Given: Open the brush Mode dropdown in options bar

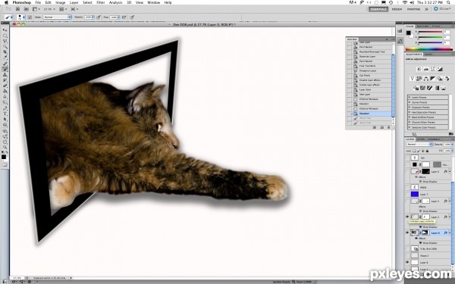Looking at the screenshot, I should click(57, 17).
